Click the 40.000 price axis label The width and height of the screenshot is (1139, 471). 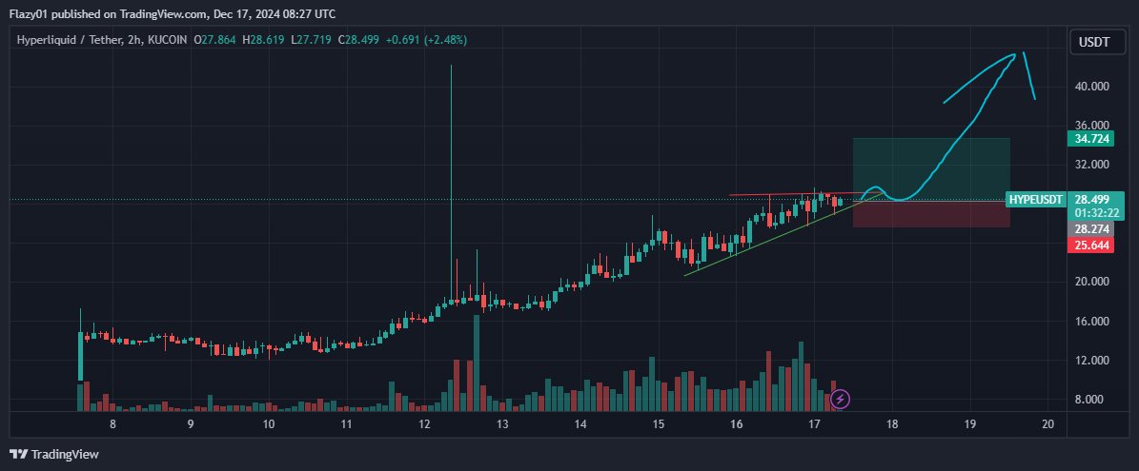click(x=1091, y=87)
